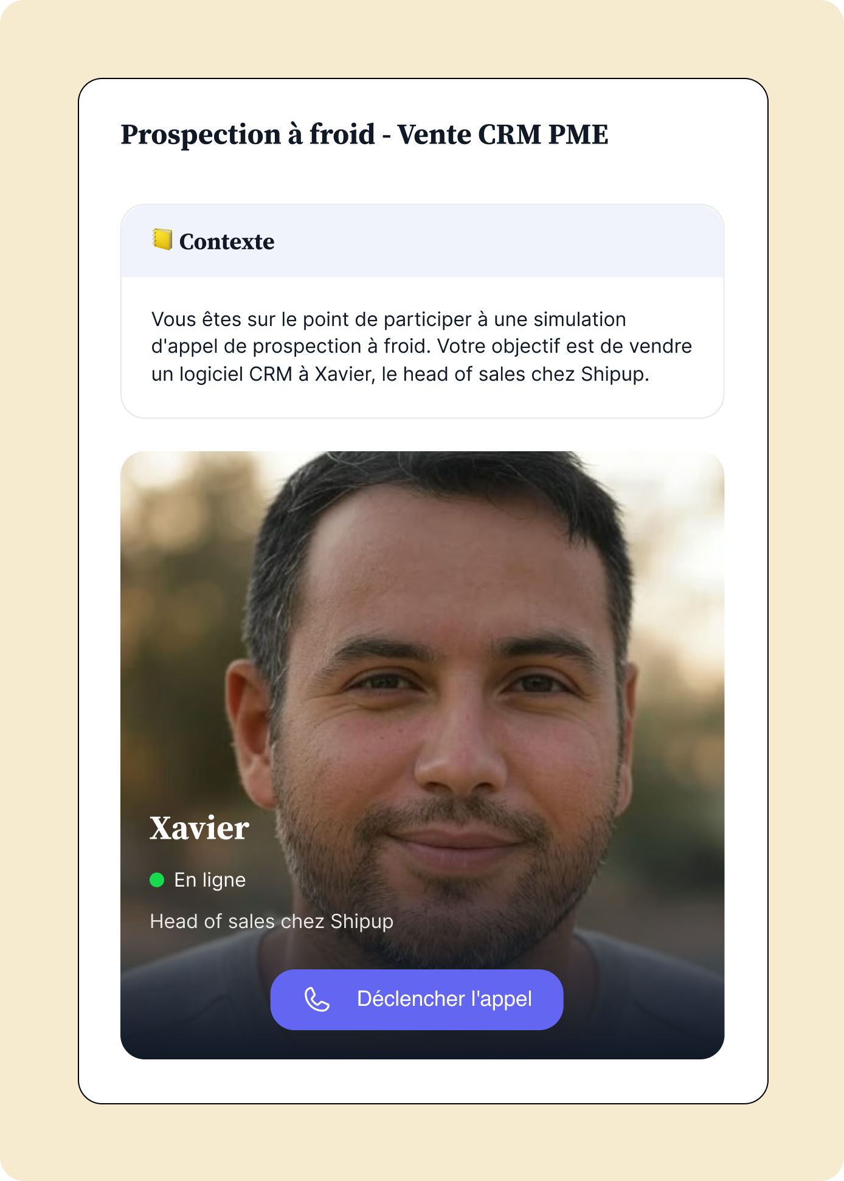844x1181 pixels.
Task: Click the dark gradient below the call button
Action: pyautogui.click(x=422, y=1045)
